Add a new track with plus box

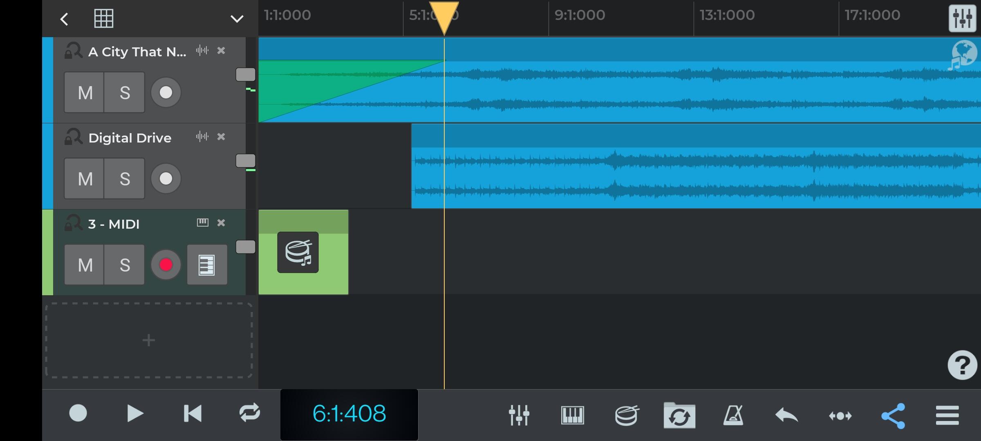(x=149, y=340)
